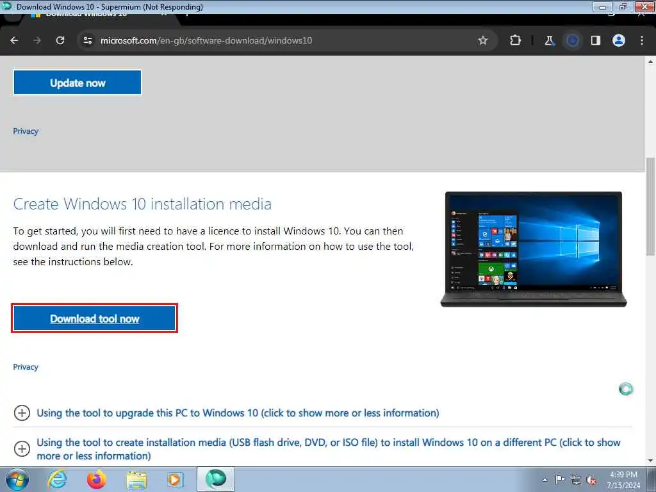Expand 'Using the tool to create installation media' section

[x=329, y=449]
